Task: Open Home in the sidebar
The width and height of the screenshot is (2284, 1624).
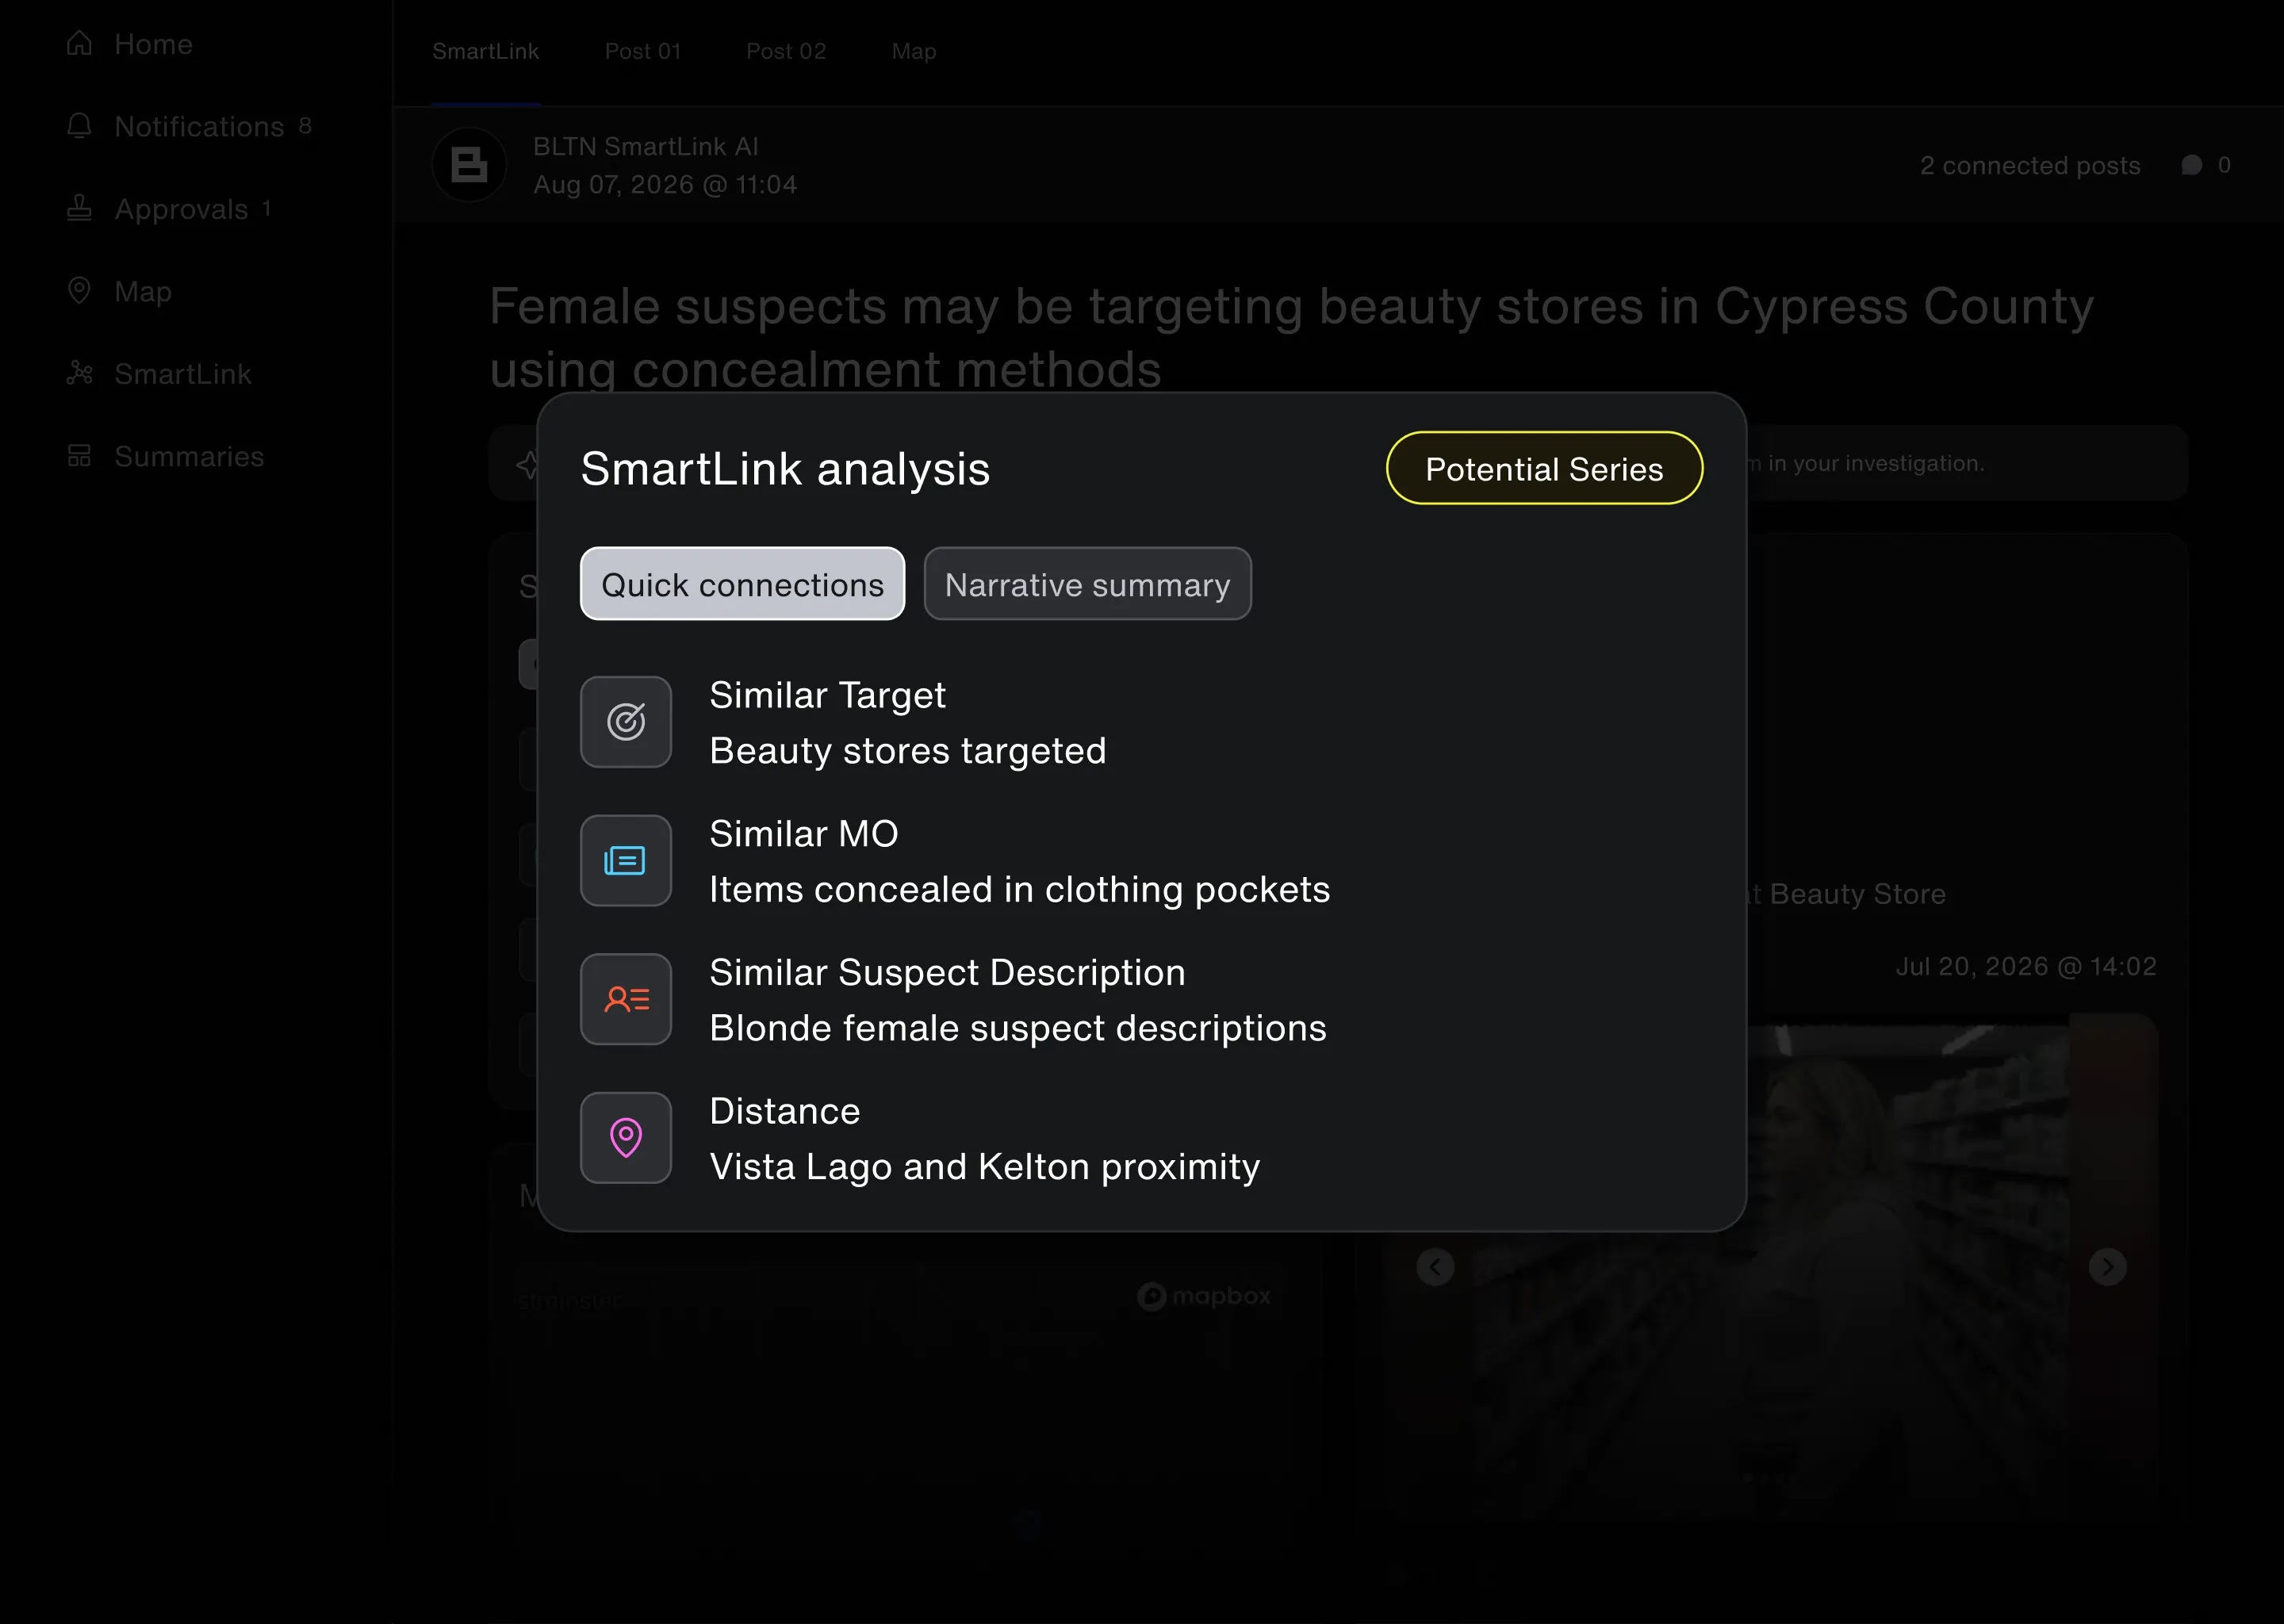Action: (129, 44)
